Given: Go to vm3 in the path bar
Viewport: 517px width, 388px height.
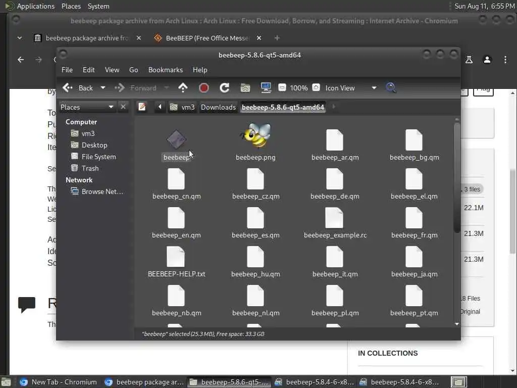Looking at the screenshot, I should pyautogui.click(x=182, y=107).
